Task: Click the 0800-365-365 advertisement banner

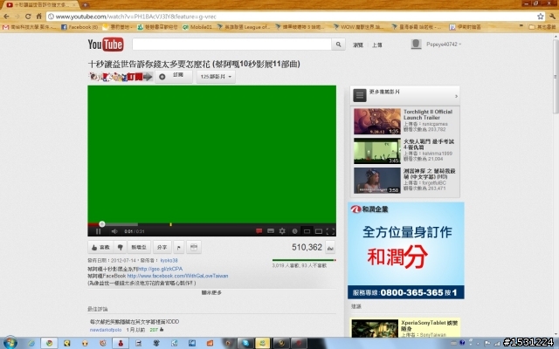Action: (406, 250)
